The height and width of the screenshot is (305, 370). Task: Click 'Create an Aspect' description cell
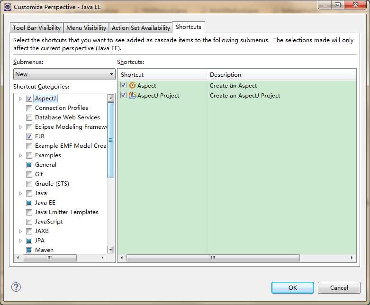coord(233,86)
